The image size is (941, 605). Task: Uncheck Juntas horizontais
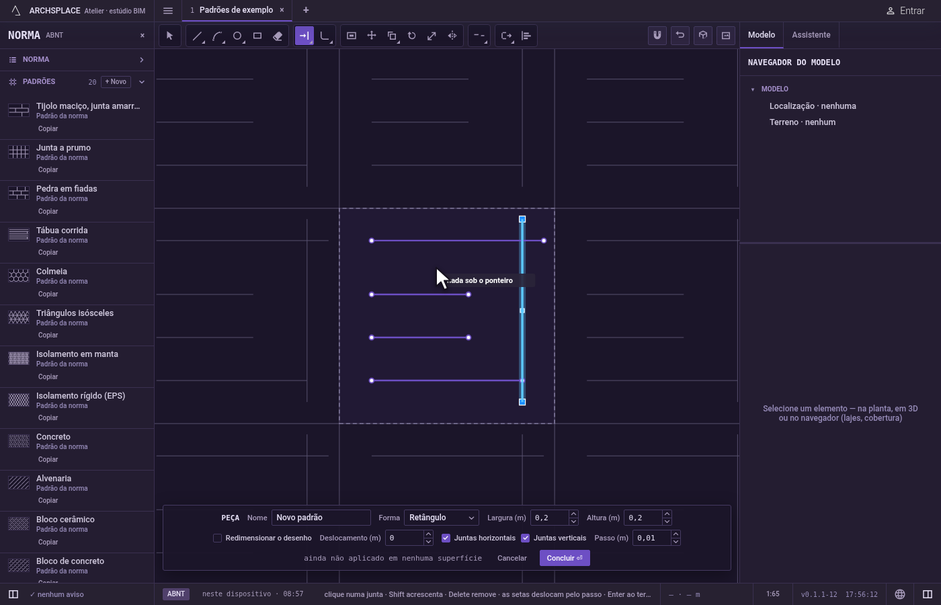coord(446,538)
